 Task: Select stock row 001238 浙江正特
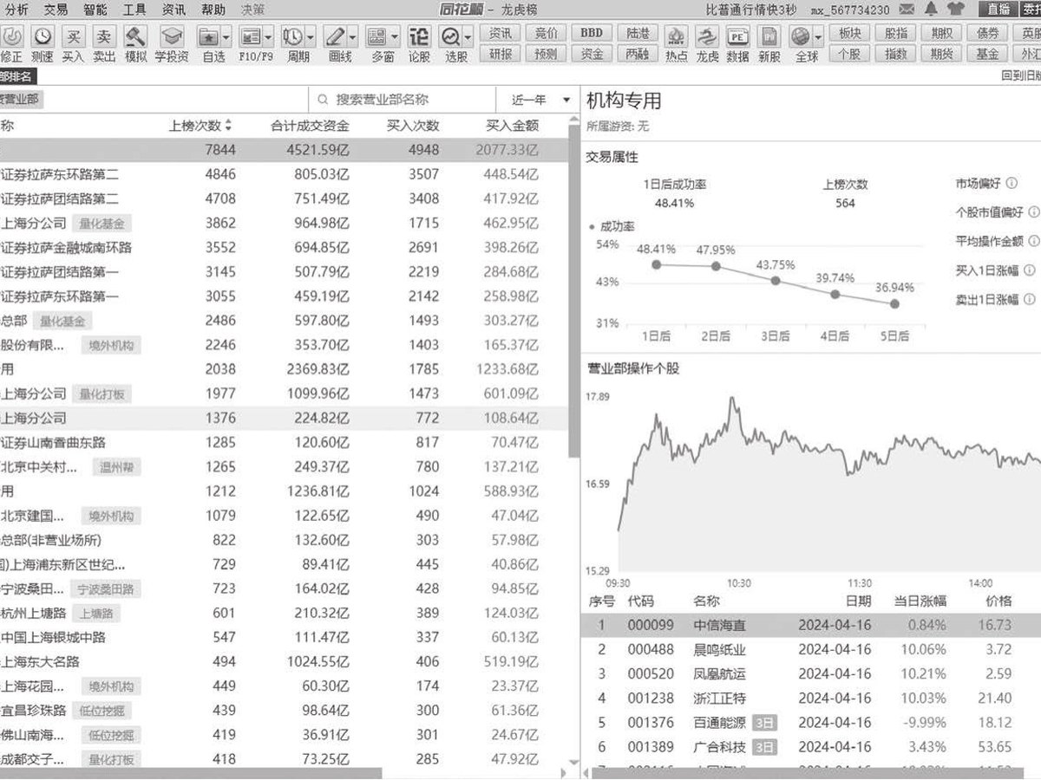tap(811, 698)
